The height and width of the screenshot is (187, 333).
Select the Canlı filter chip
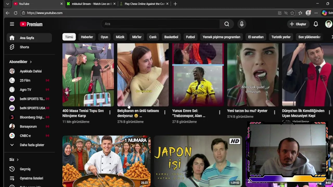[153, 37]
